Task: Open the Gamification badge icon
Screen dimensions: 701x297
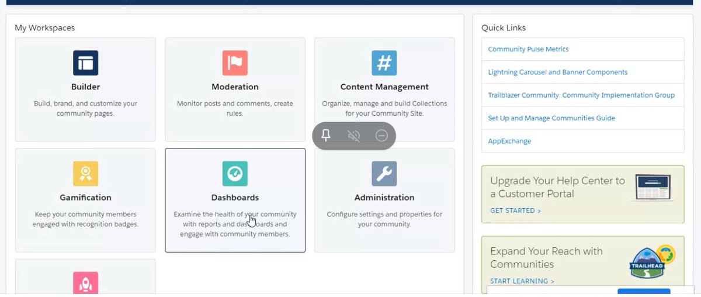Action: click(x=85, y=174)
